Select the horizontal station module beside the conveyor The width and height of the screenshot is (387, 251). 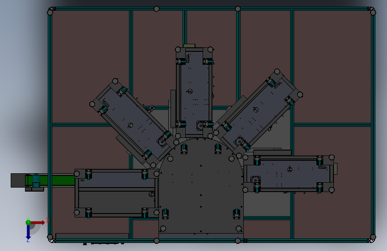pyautogui.click(x=117, y=193)
